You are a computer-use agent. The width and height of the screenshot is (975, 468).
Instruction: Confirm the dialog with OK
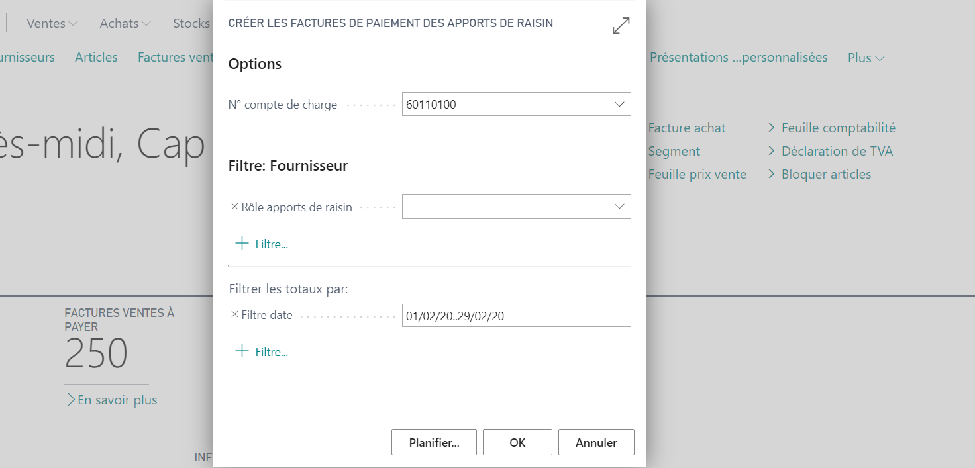pos(517,442)
